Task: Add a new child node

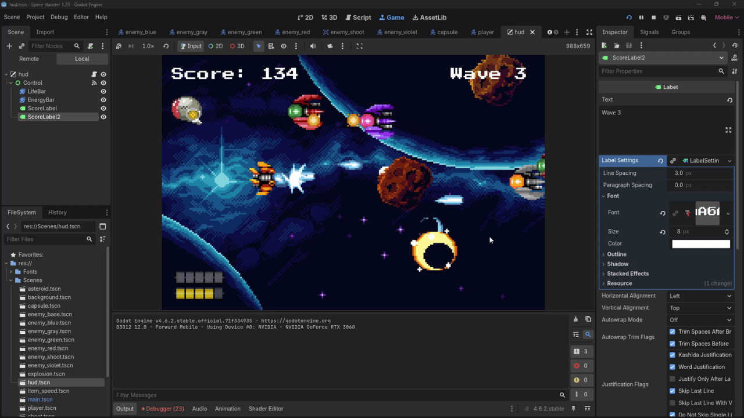Action: click(9, 46)
